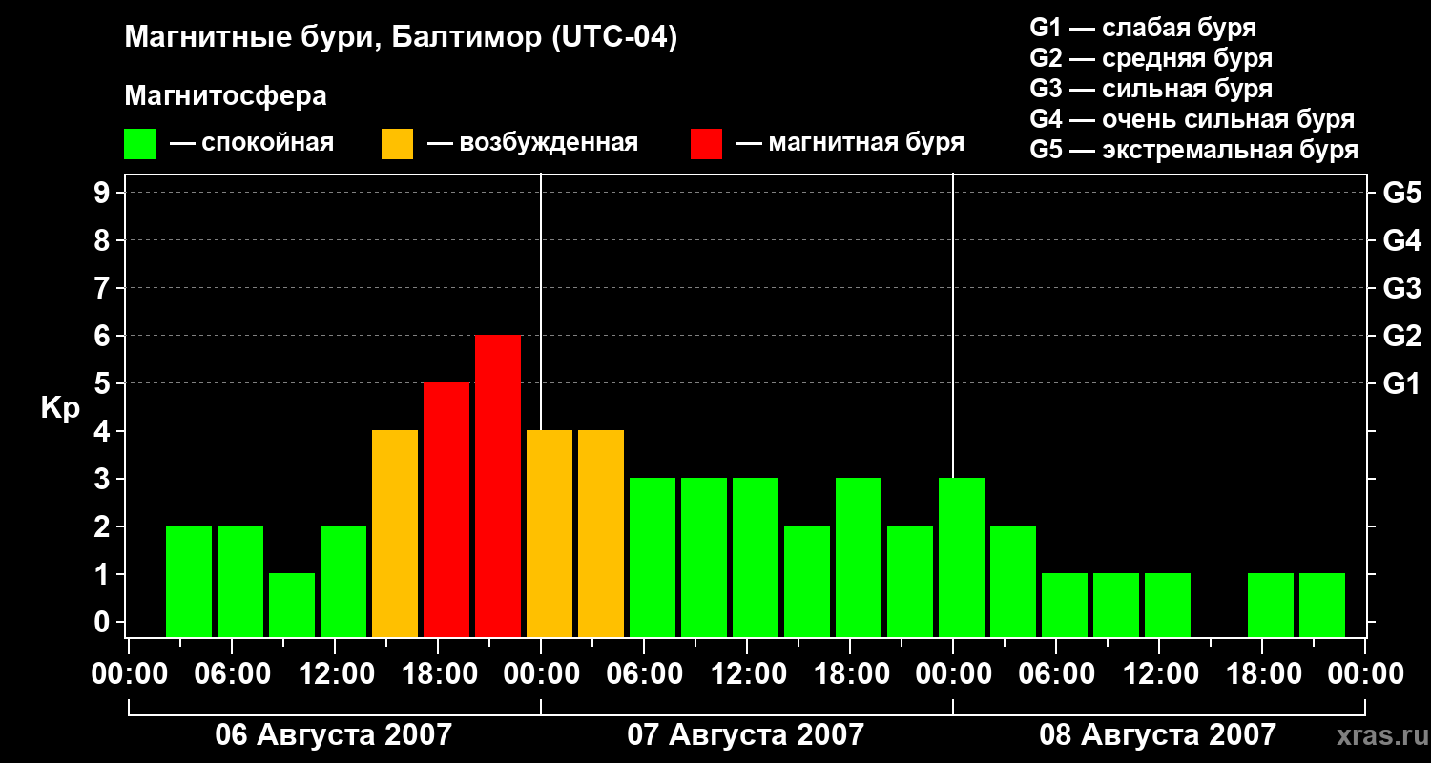This screenshot has width=1431, height=763.
Task: Click the orange Kp 4 bar preceding the red bars
Action: click(395, 533)
